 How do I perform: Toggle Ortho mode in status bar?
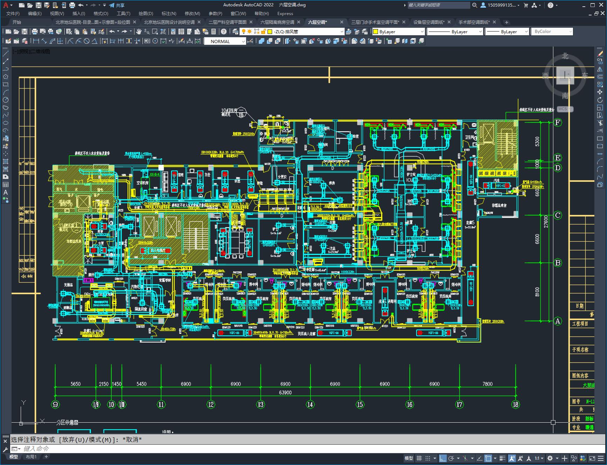(x=443, y=458)
